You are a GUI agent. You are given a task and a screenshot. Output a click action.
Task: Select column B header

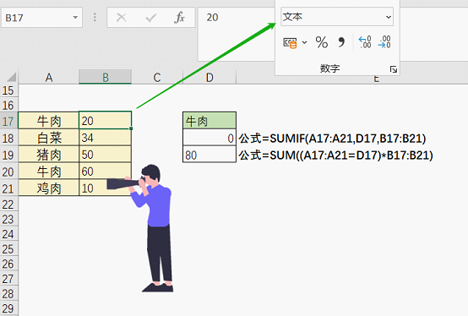[105, 77]
